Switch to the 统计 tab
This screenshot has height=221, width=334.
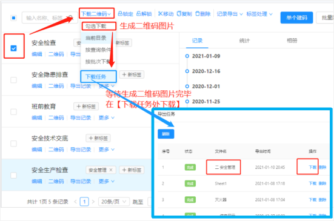244,41
